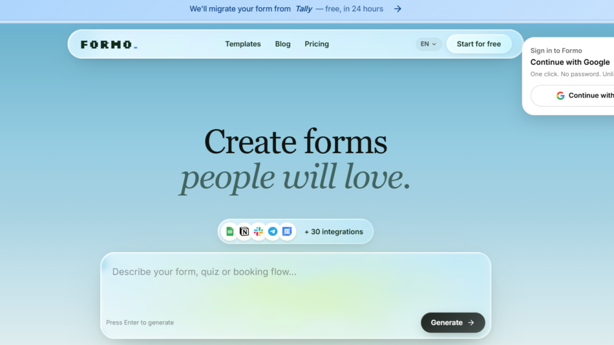The height and width of the screenshot is (345, 614).
Task: Click the Notion integration icon
Action: pos(244,231)
